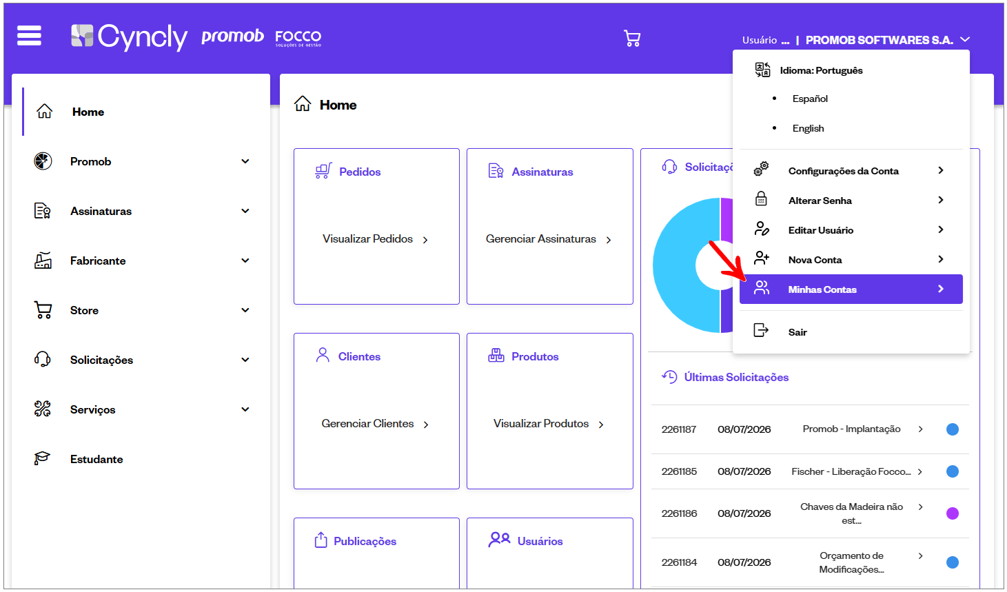Click the promob logo in header
1007x592 pixels.
(232, 36)
